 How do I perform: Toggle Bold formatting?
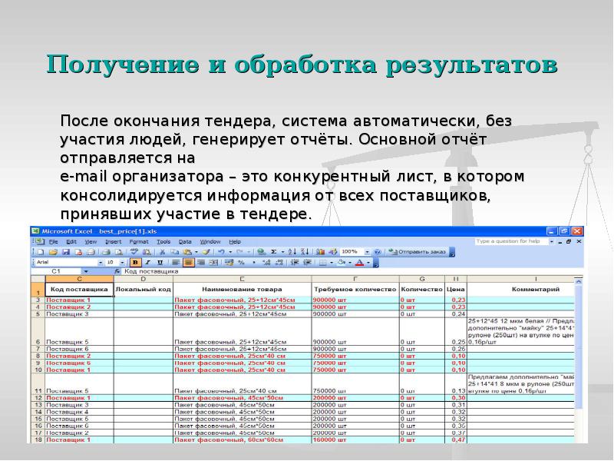pos(135,262)
